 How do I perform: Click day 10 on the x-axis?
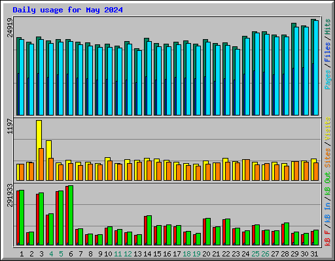108,254
